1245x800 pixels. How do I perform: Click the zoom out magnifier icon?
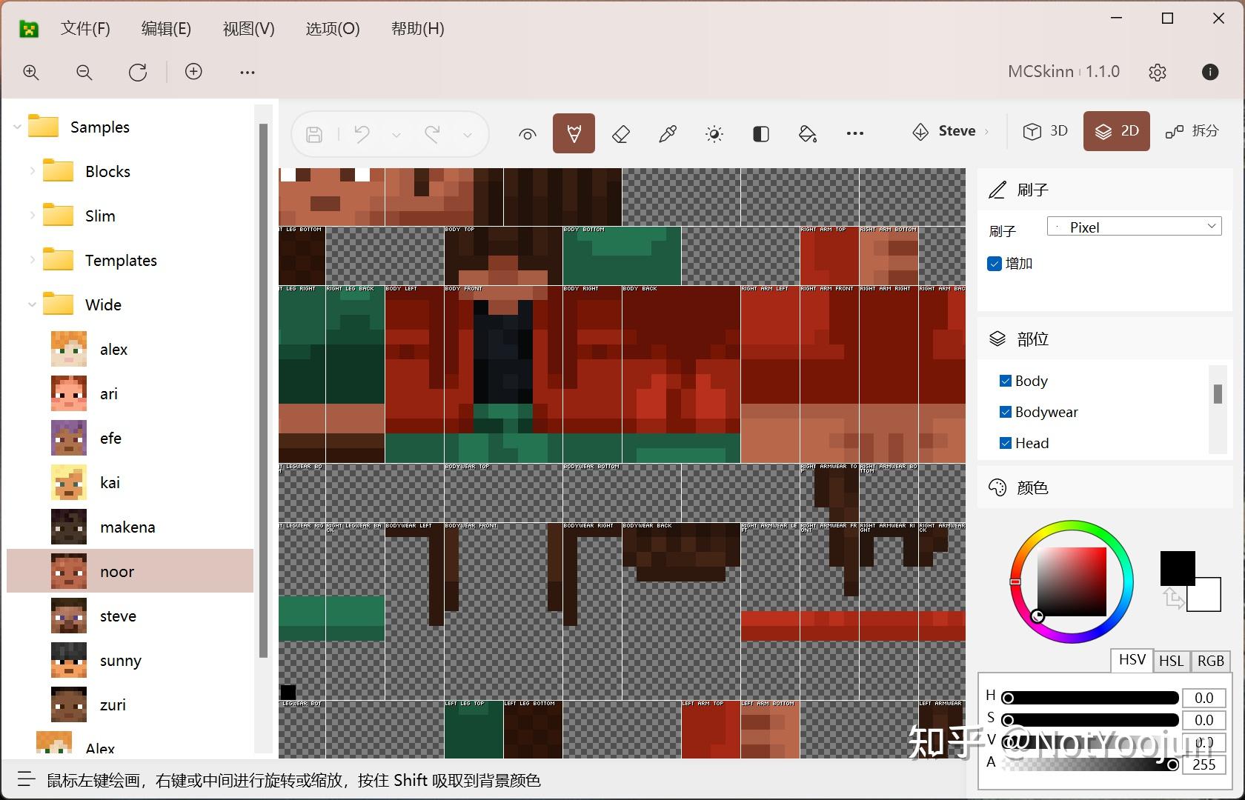(84, 72)
